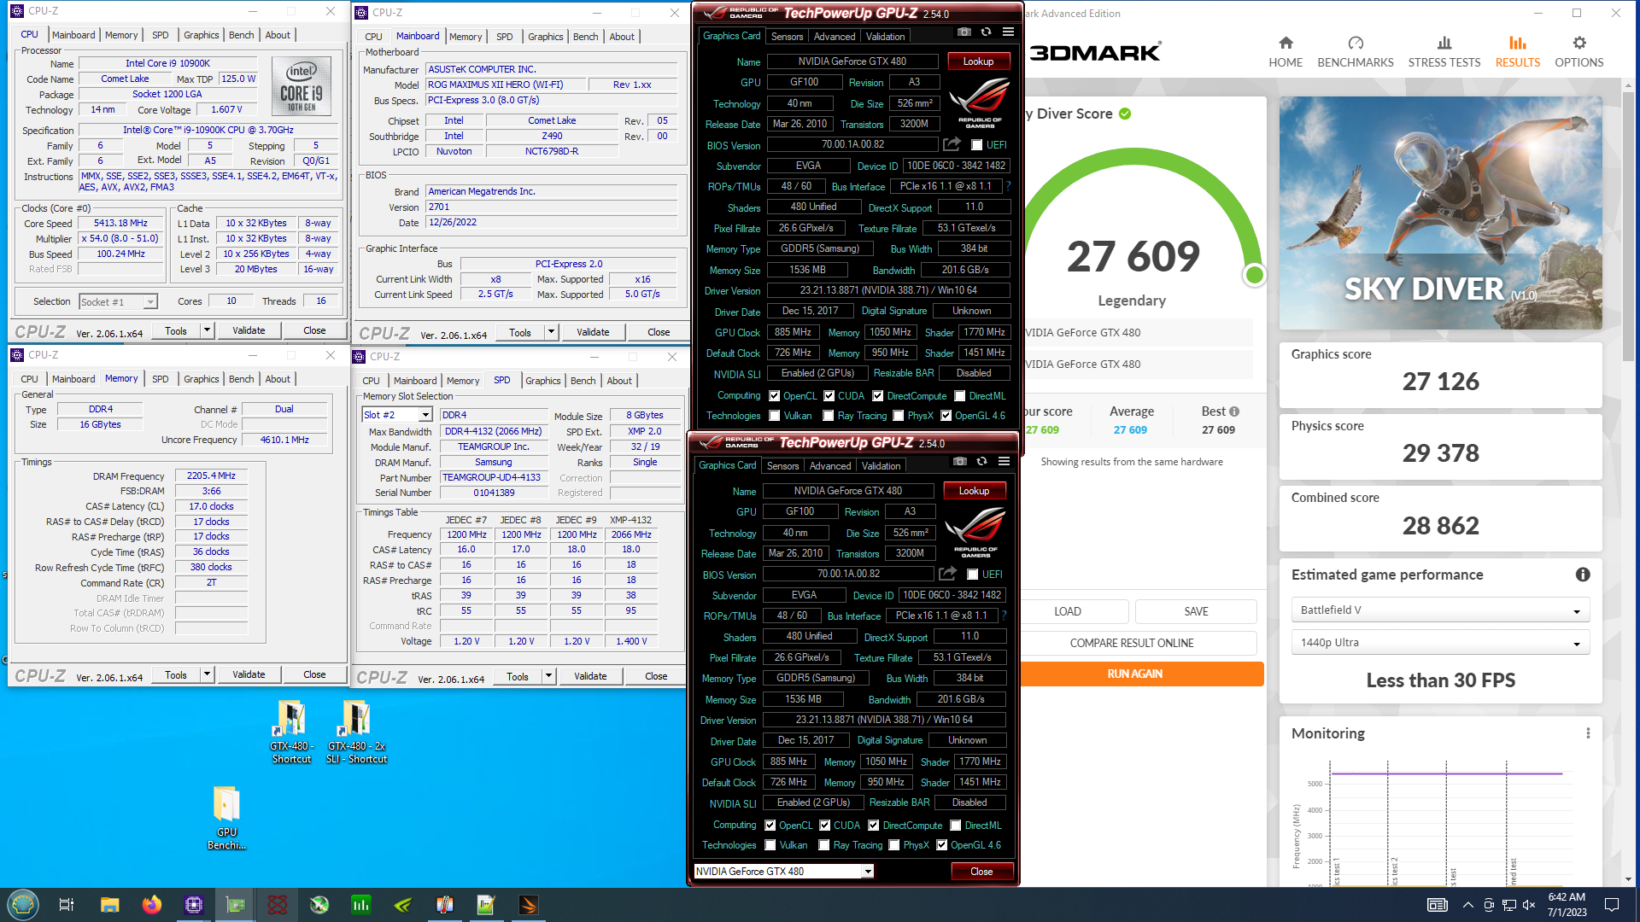Open Tools dropdown arrow in CPU-Z Memory window
The width and height of the screenshot is (1640, 922).
tap(207, 674)
